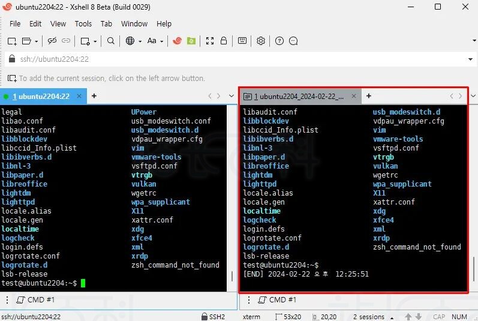478x321 pixels.
Task: Click the SSH2 lock status icon
Action: [x=205, y=316]
